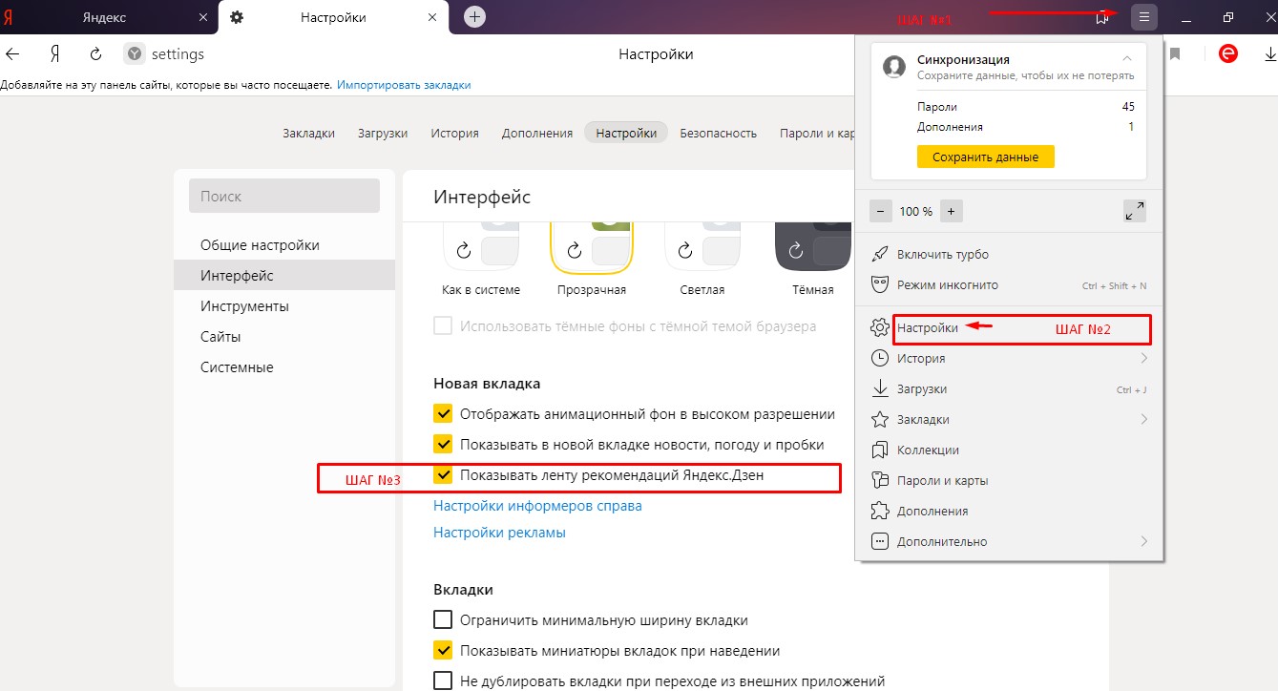Collapse the Synchronization panel chevron
Image resolution: width=1278 pixels, height=691 pixels.
tap(1128, 59)
